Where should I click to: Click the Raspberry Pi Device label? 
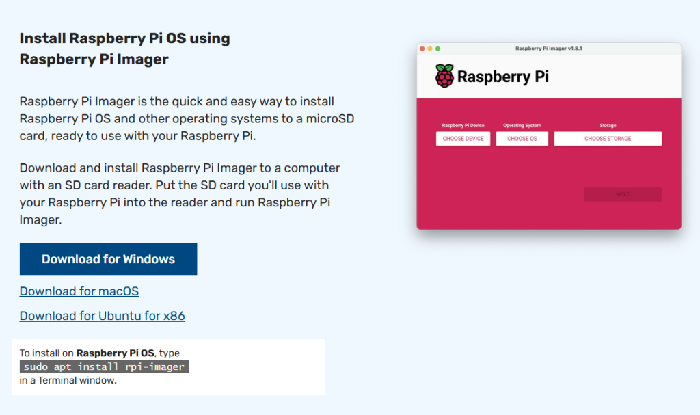pyautogui.click(x=463, y=126)
